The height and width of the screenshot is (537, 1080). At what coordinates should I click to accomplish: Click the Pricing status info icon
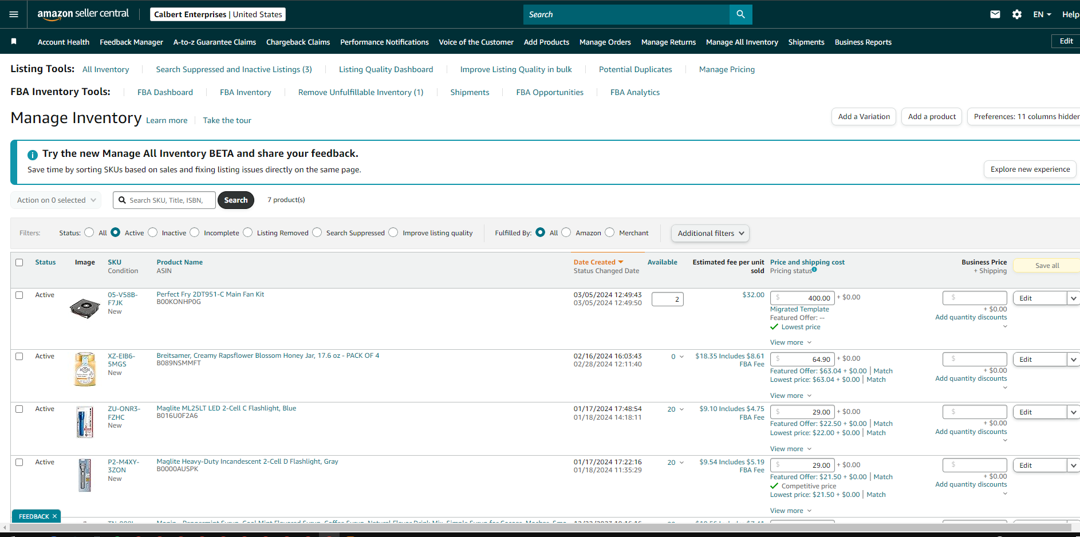(x=814, y=270)
